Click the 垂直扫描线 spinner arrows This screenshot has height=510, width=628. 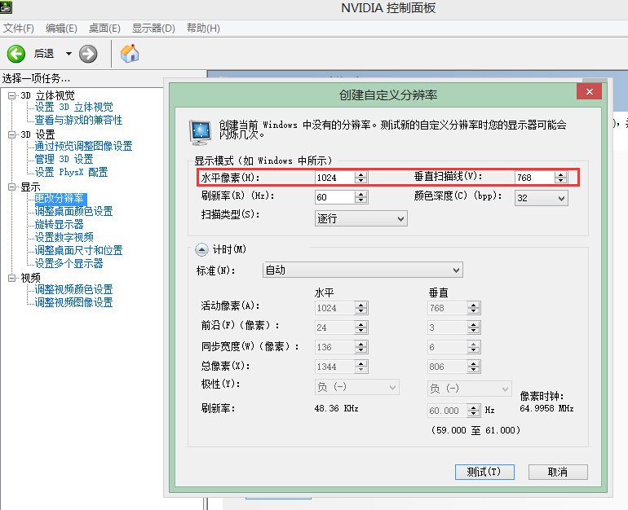tap(561, 178)
